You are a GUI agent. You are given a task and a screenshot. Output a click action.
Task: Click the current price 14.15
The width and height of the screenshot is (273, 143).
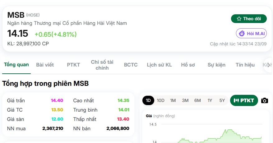pos(18,33)
